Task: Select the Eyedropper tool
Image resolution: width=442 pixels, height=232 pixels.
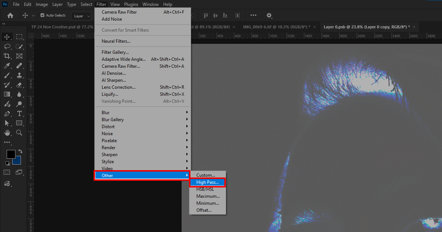Action: tap(7, 66)
